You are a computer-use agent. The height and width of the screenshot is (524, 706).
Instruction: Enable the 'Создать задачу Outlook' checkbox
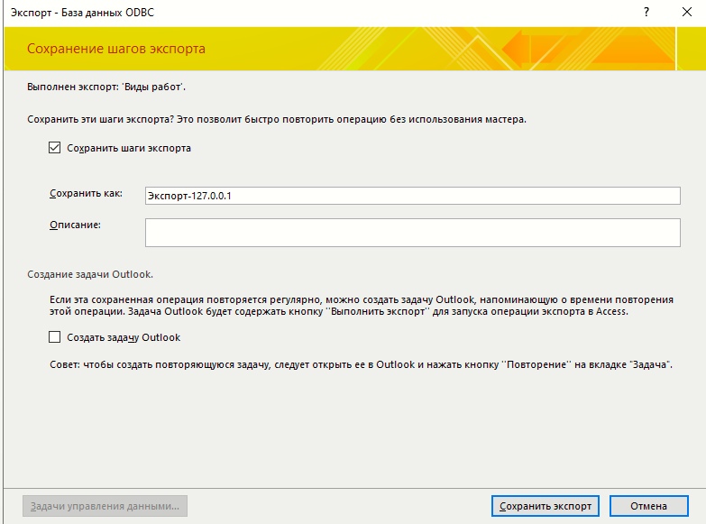54,337
